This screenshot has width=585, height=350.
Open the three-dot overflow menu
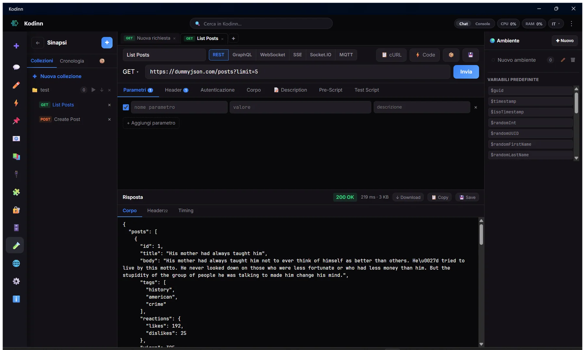pos(571,24)
